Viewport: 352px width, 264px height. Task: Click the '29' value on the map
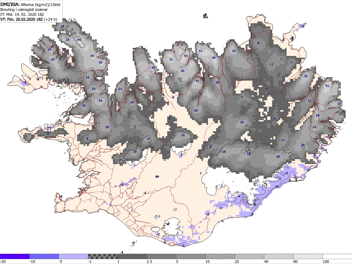pos(53,59)
